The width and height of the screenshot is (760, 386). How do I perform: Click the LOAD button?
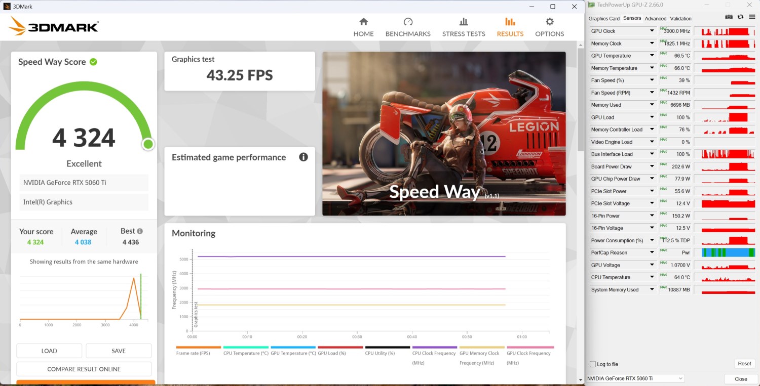49,351
